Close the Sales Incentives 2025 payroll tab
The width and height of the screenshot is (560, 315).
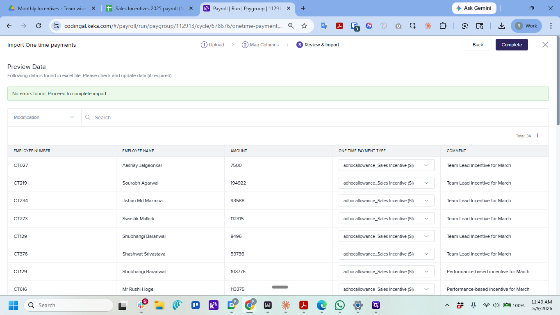[191, 8]
